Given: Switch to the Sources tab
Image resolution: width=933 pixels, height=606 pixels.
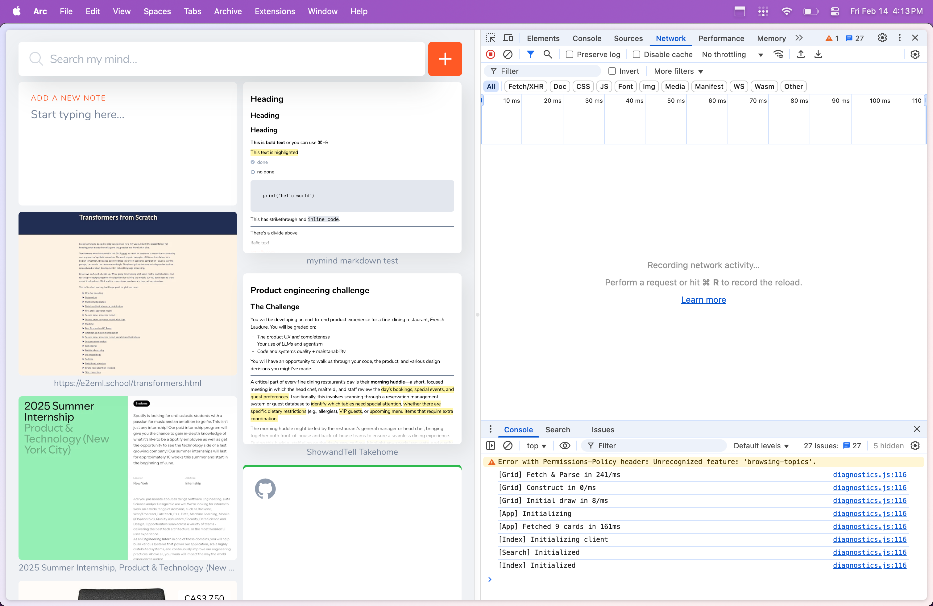Looking at the screenshot, I should 628,38.
